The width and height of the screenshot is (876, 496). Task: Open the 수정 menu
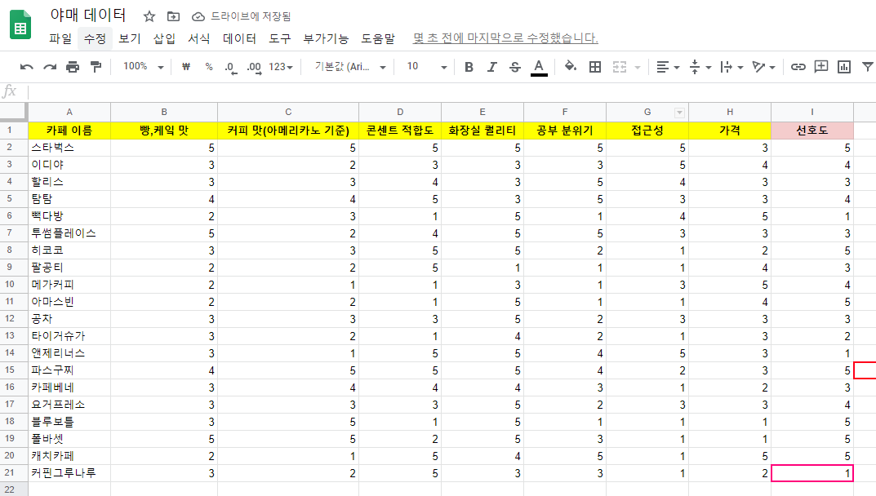pos(95,38)
